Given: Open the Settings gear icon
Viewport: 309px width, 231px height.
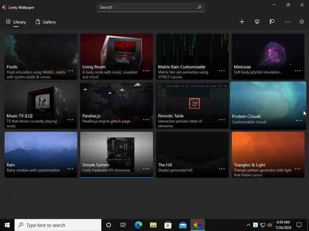Looking at the screenshot, I should click(x=302, y=22).
